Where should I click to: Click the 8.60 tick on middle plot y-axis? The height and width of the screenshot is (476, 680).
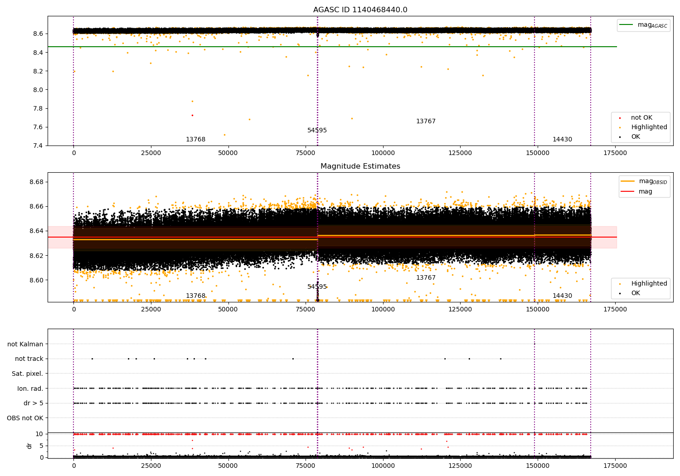point(36,280)
